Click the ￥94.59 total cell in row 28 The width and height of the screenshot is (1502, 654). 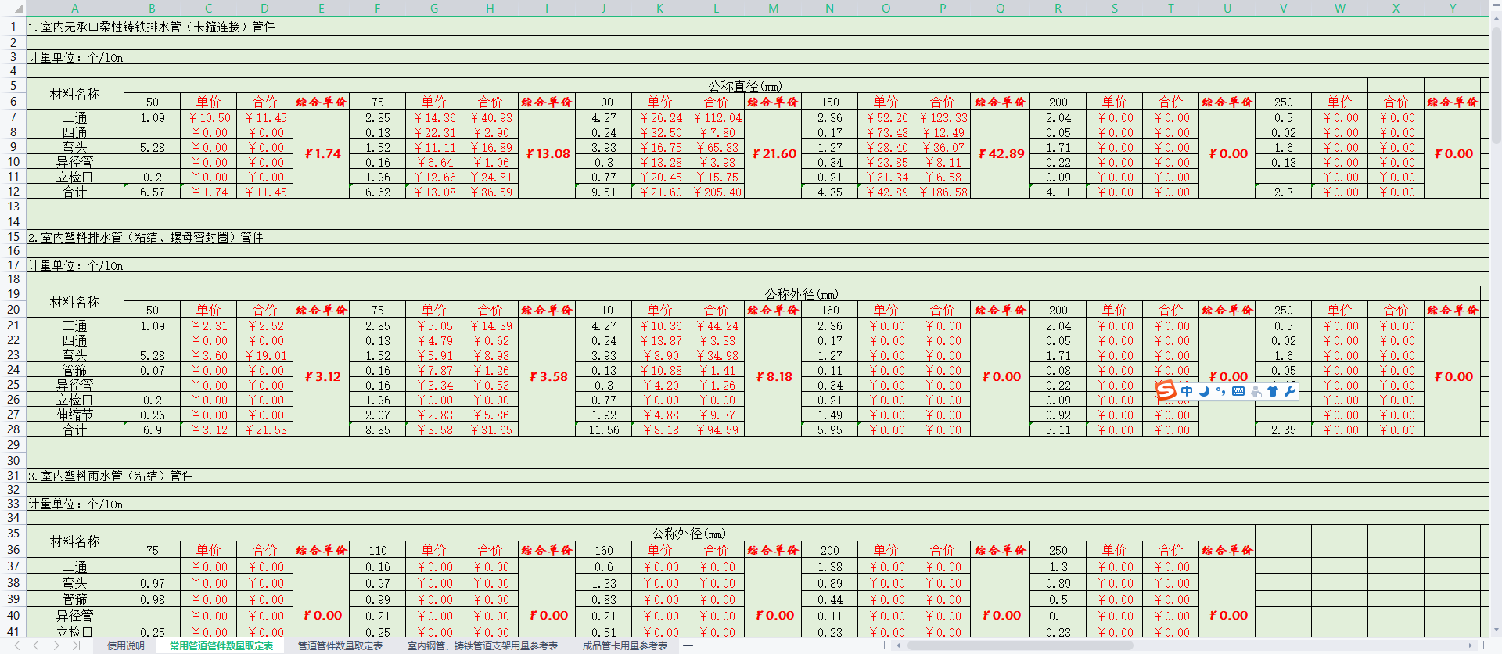click(716, 429)
